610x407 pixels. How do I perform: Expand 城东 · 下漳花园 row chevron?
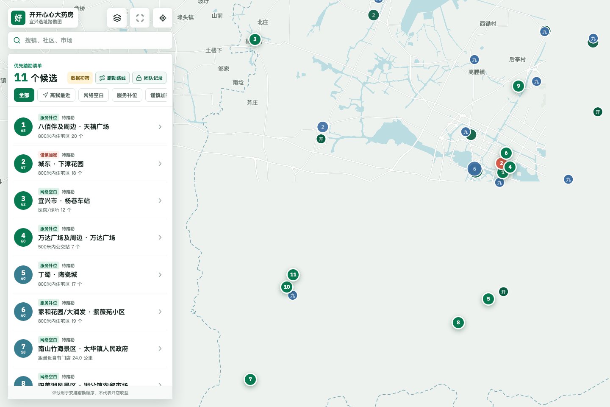click(160, 164)
